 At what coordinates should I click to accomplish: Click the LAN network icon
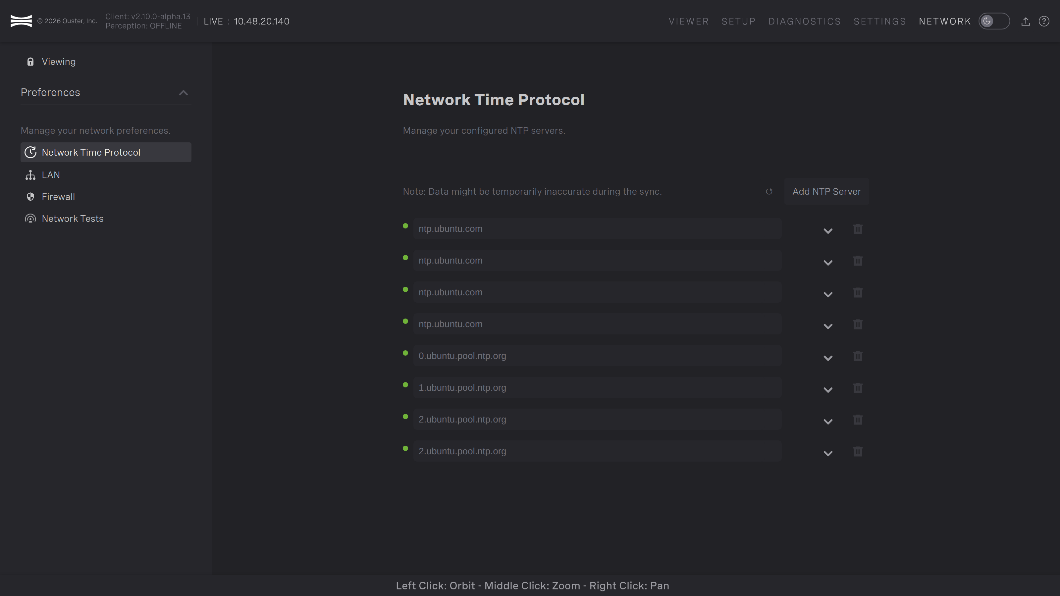point(30,175)
